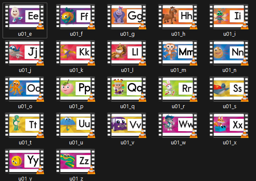Click the file name u01_g
Viewport: 256px width, 181px height.
[x=127, y=34]
